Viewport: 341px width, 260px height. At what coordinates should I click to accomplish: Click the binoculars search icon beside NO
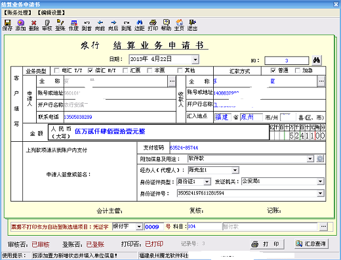coord(317,60)
